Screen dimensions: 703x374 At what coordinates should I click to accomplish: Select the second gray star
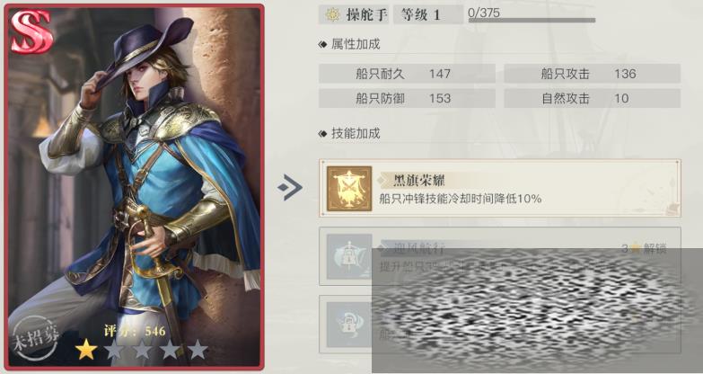(x=114, y=350)
